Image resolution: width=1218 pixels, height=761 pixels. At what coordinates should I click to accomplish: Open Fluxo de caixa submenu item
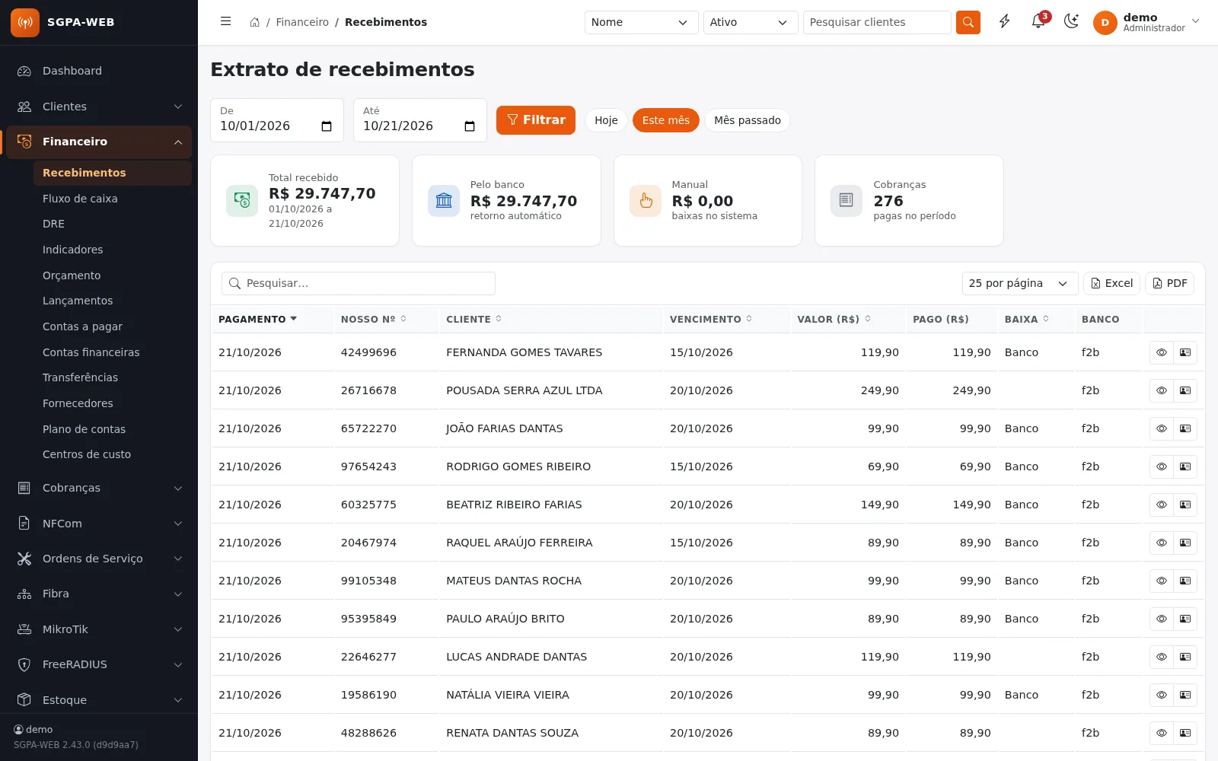113,199
